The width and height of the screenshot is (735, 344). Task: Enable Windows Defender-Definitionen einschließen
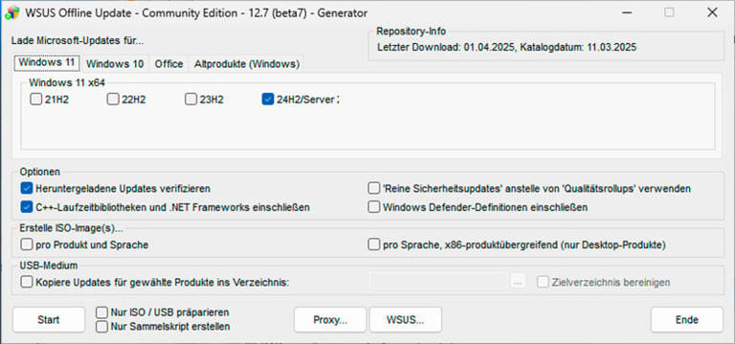(x=373, y=206)
